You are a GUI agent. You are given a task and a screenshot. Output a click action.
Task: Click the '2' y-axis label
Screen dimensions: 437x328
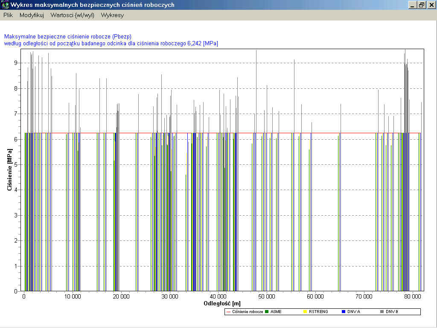click(16, 241)
